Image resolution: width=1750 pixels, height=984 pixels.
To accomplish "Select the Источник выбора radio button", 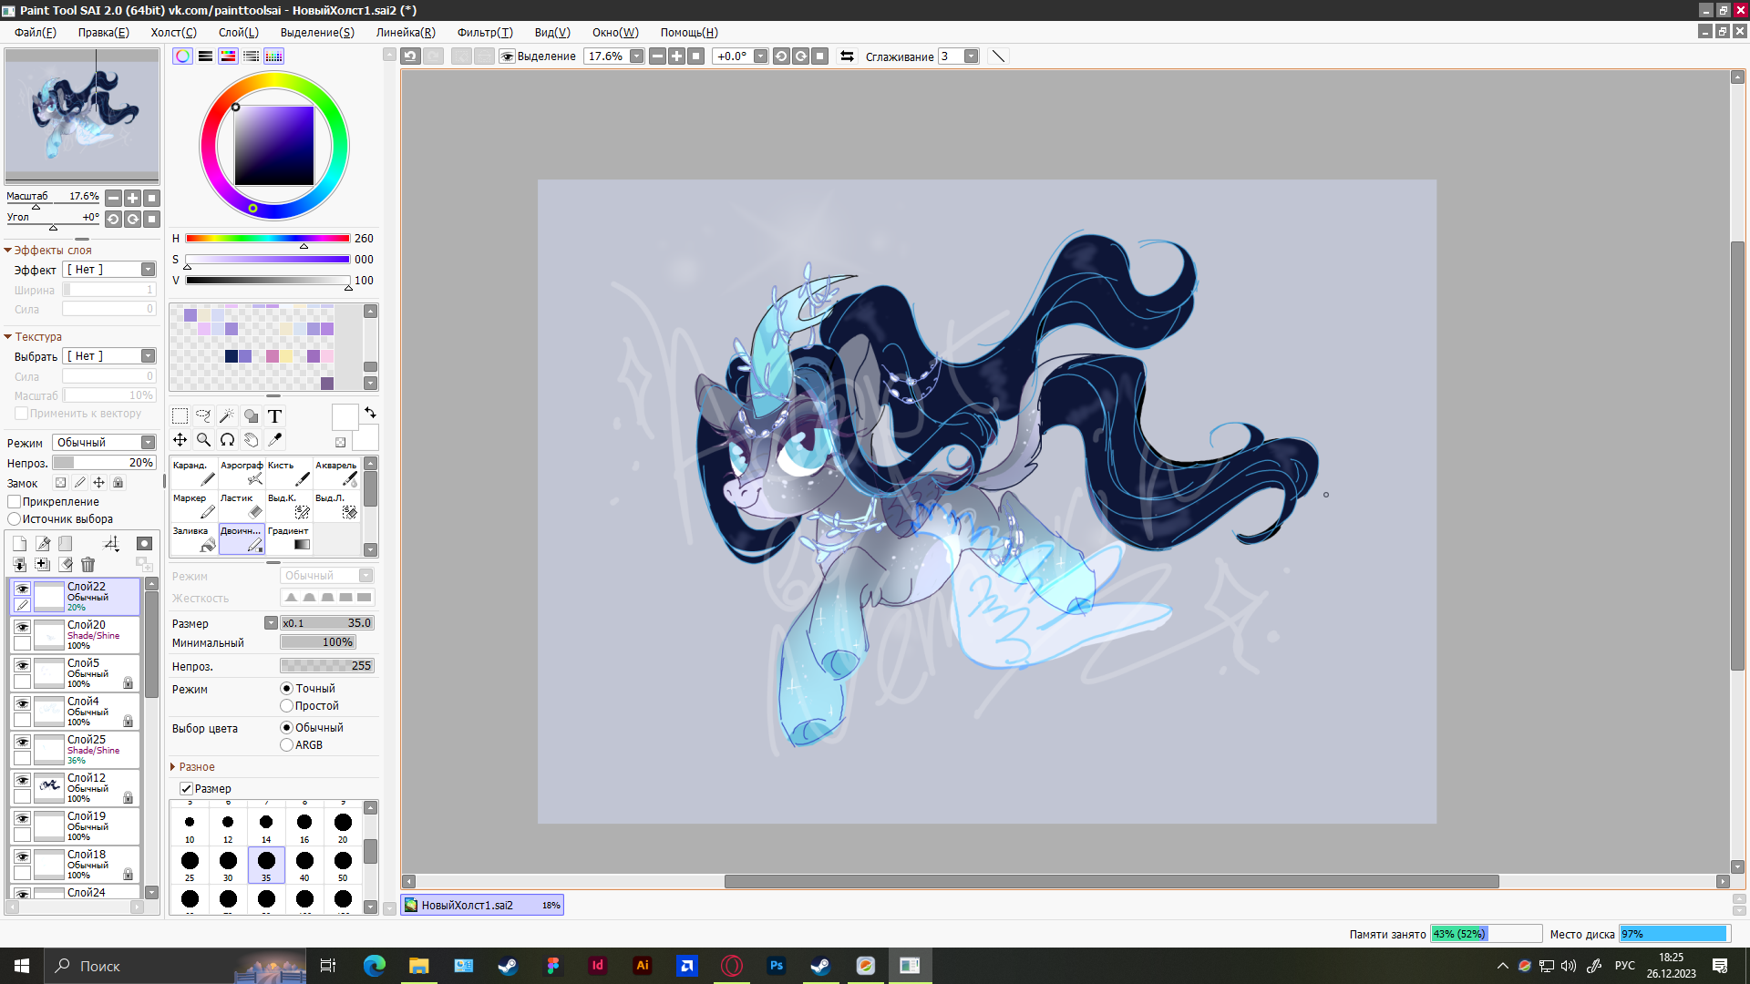I will point(15,519).
